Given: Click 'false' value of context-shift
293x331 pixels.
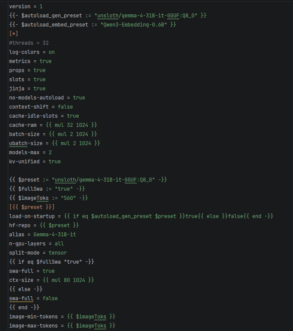Looking at the screenshot, I should click(x=65, y=107).
